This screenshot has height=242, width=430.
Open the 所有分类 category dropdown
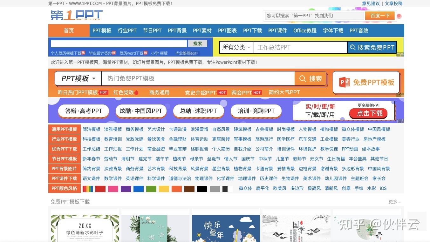point(236,47)
